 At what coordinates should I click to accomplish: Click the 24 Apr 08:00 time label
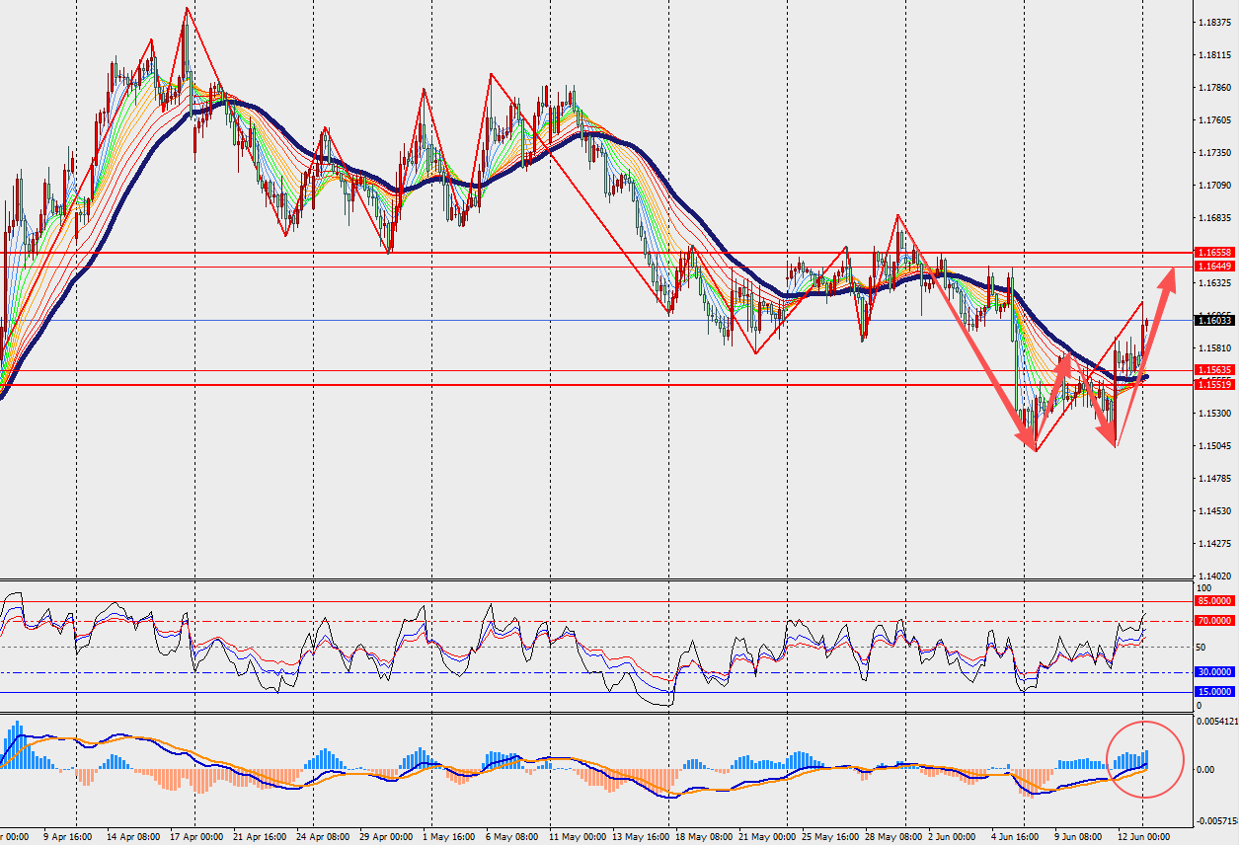click(323, 836)
